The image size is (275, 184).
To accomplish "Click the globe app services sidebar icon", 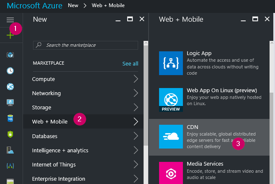I will coord(10,86).
